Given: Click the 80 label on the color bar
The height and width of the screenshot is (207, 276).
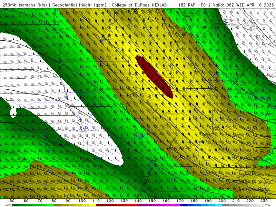Looking at the screenshot, I should pyautogui.click(x=54, y=201).
